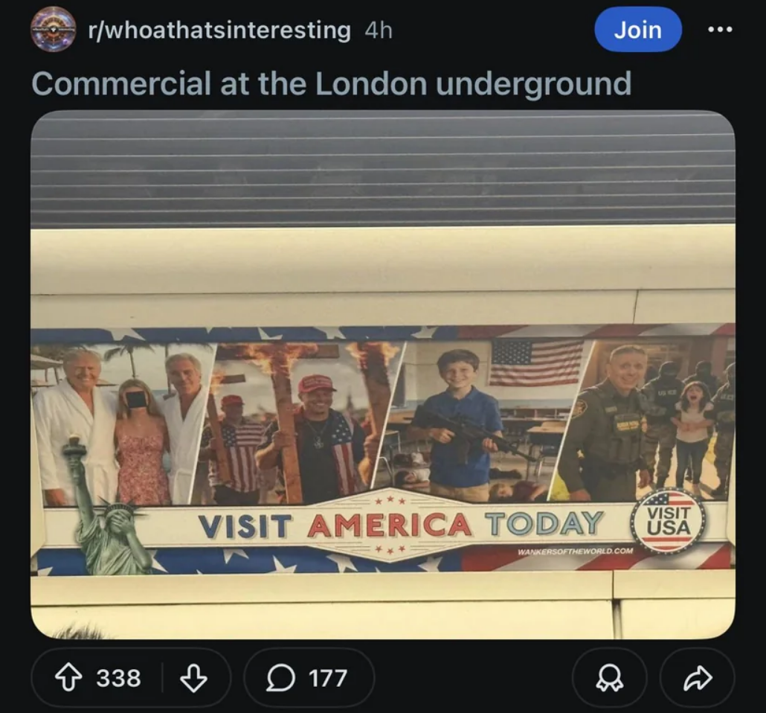Downvote the London underground post
The width and height of the screenshot is (766, 713).
(194, 678)
